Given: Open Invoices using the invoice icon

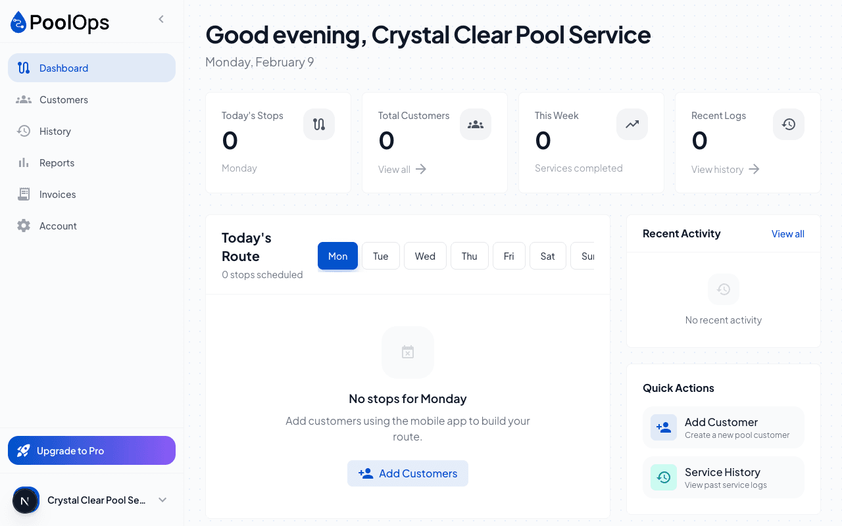Looking at the screenshot, I should click(x=24, y=194).
